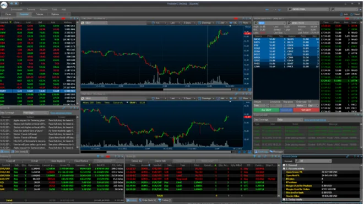
Task: Collapse the Account activity section
Action: [284, 169]
